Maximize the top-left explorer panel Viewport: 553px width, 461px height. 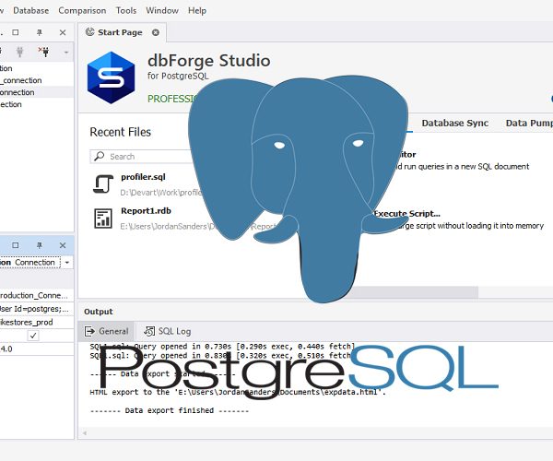(16, 32)
